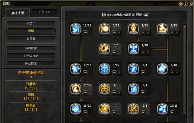
Task: Click the 1/18 golden orb skill icon
Action: click(105, 29)
